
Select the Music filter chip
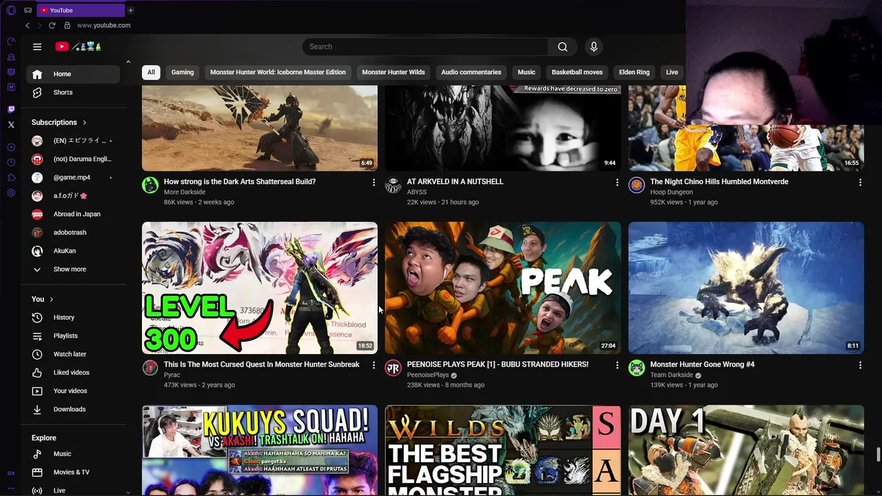526,72
